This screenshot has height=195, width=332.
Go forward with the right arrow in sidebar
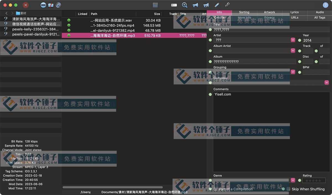12,13
